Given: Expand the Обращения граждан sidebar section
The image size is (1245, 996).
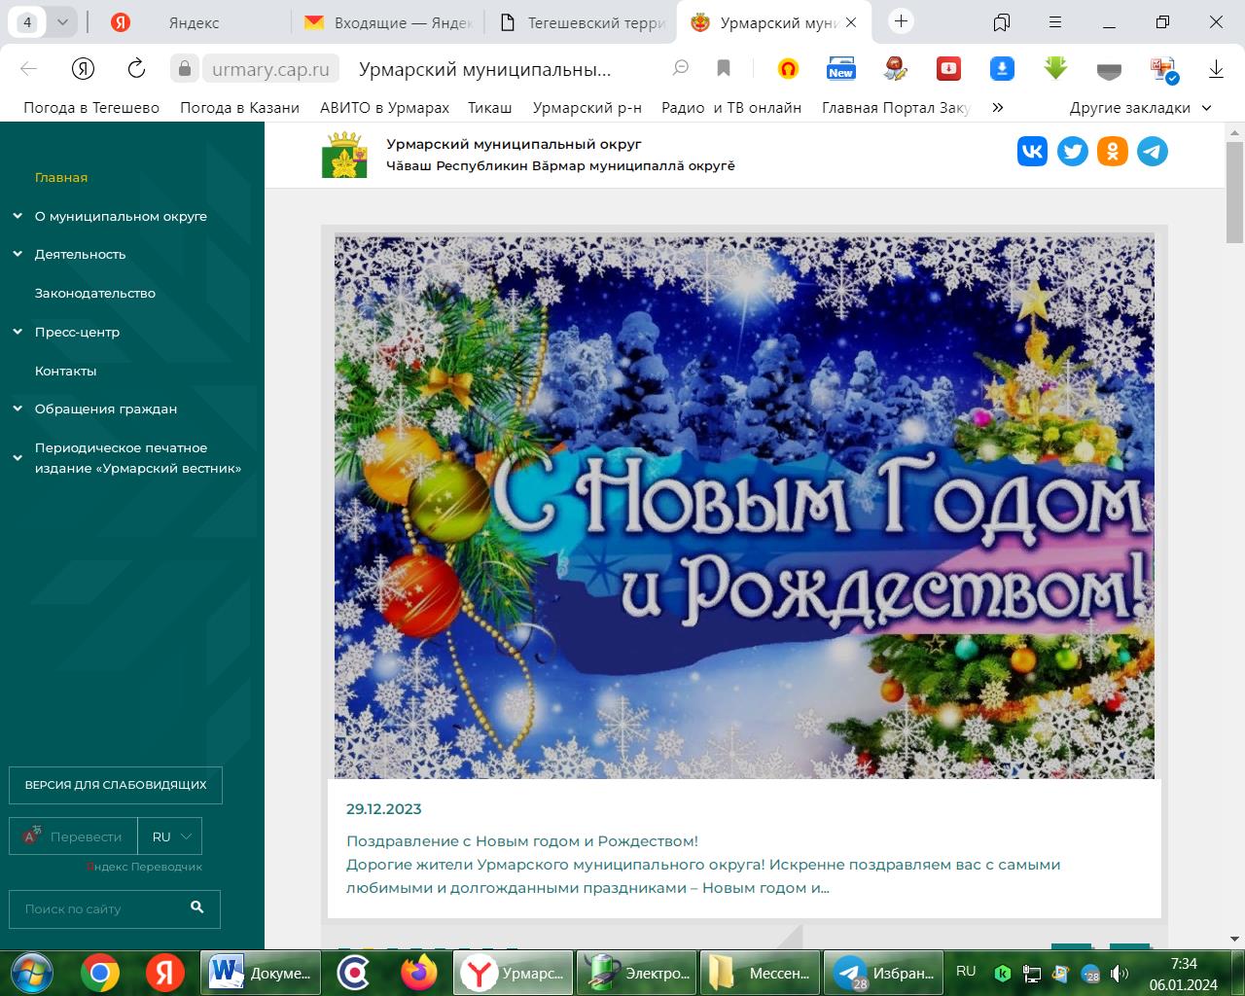Looking at the screenshot, I should click(x=18, y=409).
